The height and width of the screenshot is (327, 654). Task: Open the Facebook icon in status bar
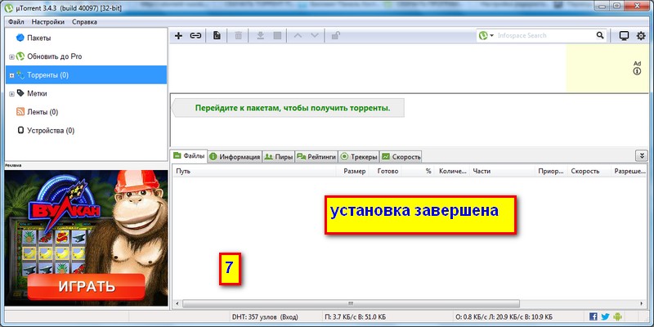pyautogui.click(x=594, y=316)
